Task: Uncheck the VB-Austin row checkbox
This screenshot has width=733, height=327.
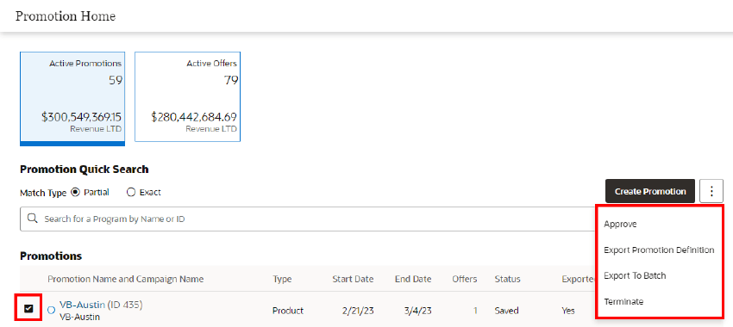Action: pyautogui.click(x=29, y=308)
